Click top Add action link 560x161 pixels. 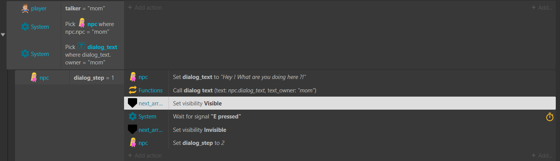(x=145, y=8)
